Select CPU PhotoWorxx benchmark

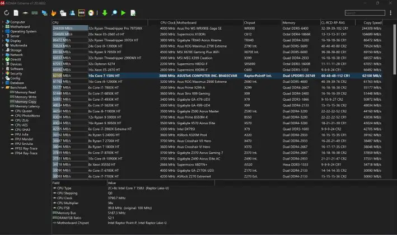point(27,116)
